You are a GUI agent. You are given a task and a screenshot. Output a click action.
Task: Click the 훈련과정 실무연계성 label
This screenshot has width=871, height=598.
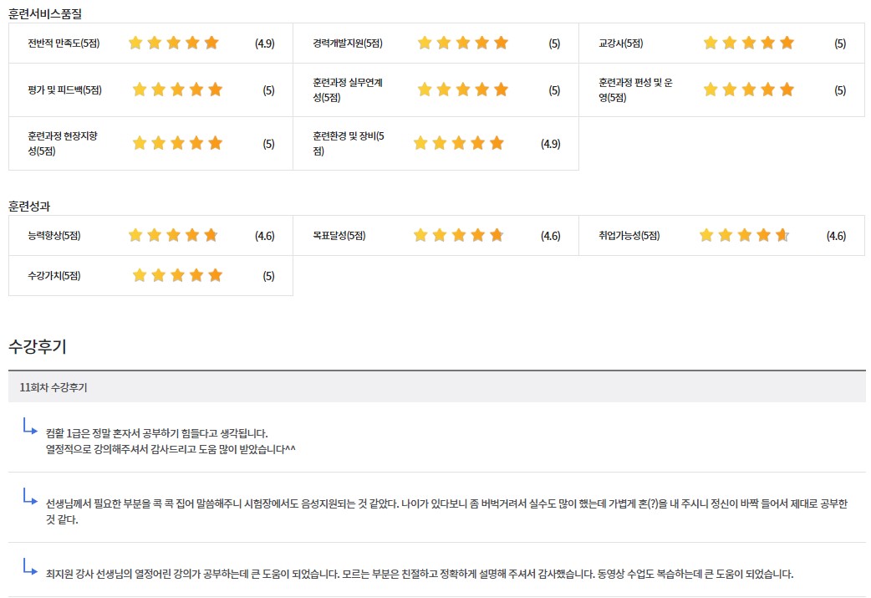tap(348, 89)
